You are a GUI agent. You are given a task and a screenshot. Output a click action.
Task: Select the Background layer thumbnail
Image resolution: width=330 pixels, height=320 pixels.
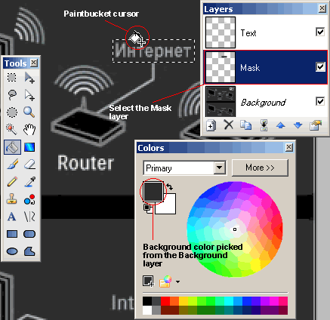[x=221, y=102]
